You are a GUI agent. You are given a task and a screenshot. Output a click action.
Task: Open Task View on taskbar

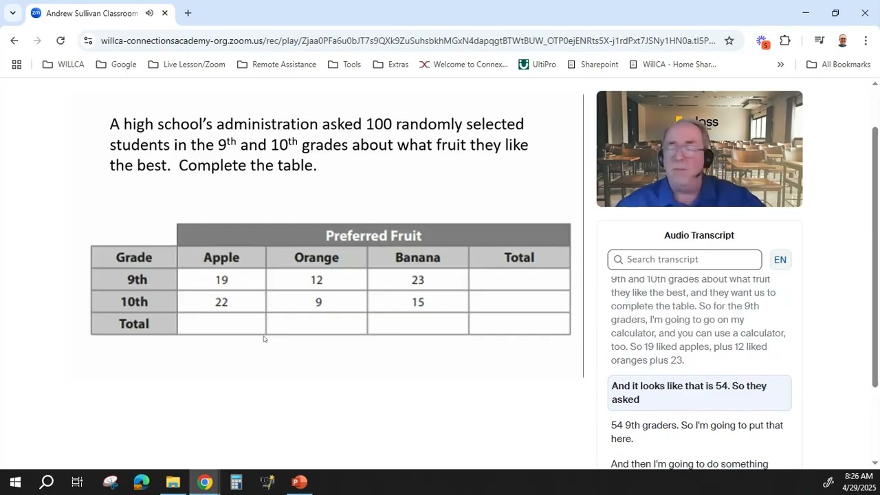(77, 482)
